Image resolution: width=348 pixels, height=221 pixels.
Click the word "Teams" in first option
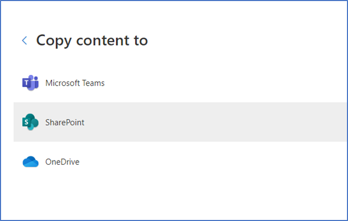(93, 83)
